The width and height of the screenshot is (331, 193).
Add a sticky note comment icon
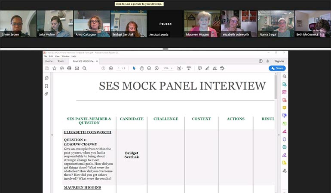tap(200, 68)
